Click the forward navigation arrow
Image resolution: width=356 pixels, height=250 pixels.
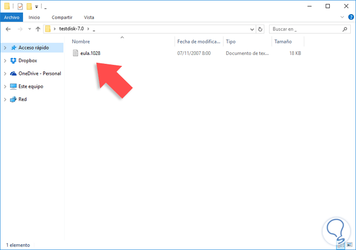(20, 29)
